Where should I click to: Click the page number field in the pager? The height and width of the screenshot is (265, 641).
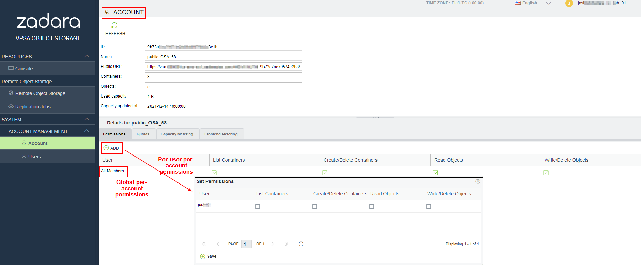pyautogui.click(x=246, y=244)
